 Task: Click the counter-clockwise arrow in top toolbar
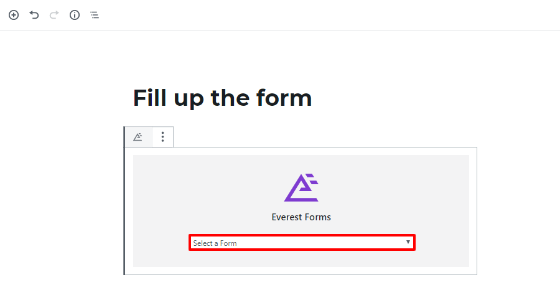pos(34,15)
